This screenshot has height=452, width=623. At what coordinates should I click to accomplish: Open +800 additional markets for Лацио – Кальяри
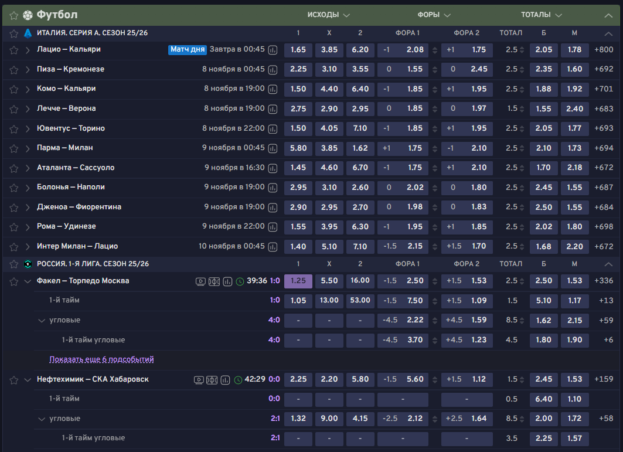click(604, 50)
